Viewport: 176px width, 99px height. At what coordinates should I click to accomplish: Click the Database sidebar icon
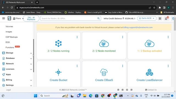pyautogui.click(x=4, y=58)
